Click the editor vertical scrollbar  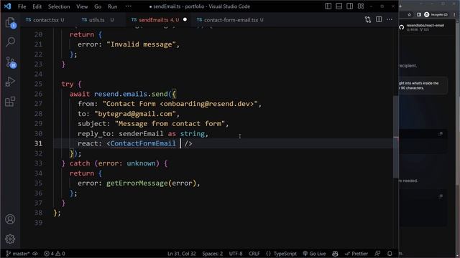396,136
